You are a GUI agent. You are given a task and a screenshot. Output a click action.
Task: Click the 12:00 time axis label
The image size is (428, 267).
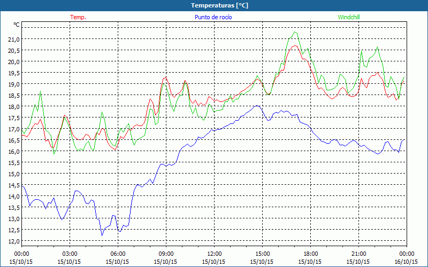(x=215, y=254)
